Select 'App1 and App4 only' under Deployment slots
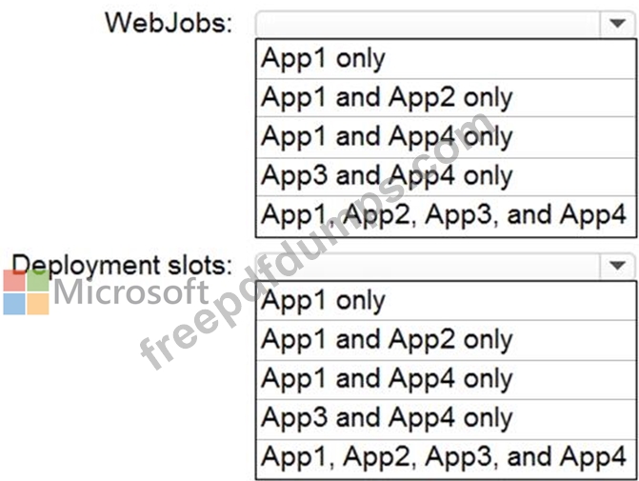This screenshot has width=639, height=481. coord(446,379)
